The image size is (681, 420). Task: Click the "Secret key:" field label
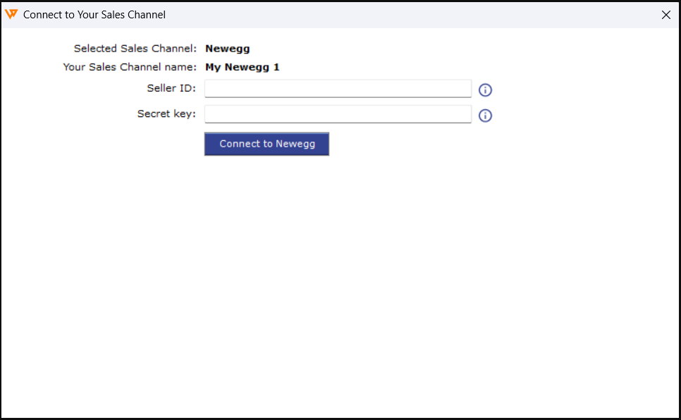[x=166, y=113]
